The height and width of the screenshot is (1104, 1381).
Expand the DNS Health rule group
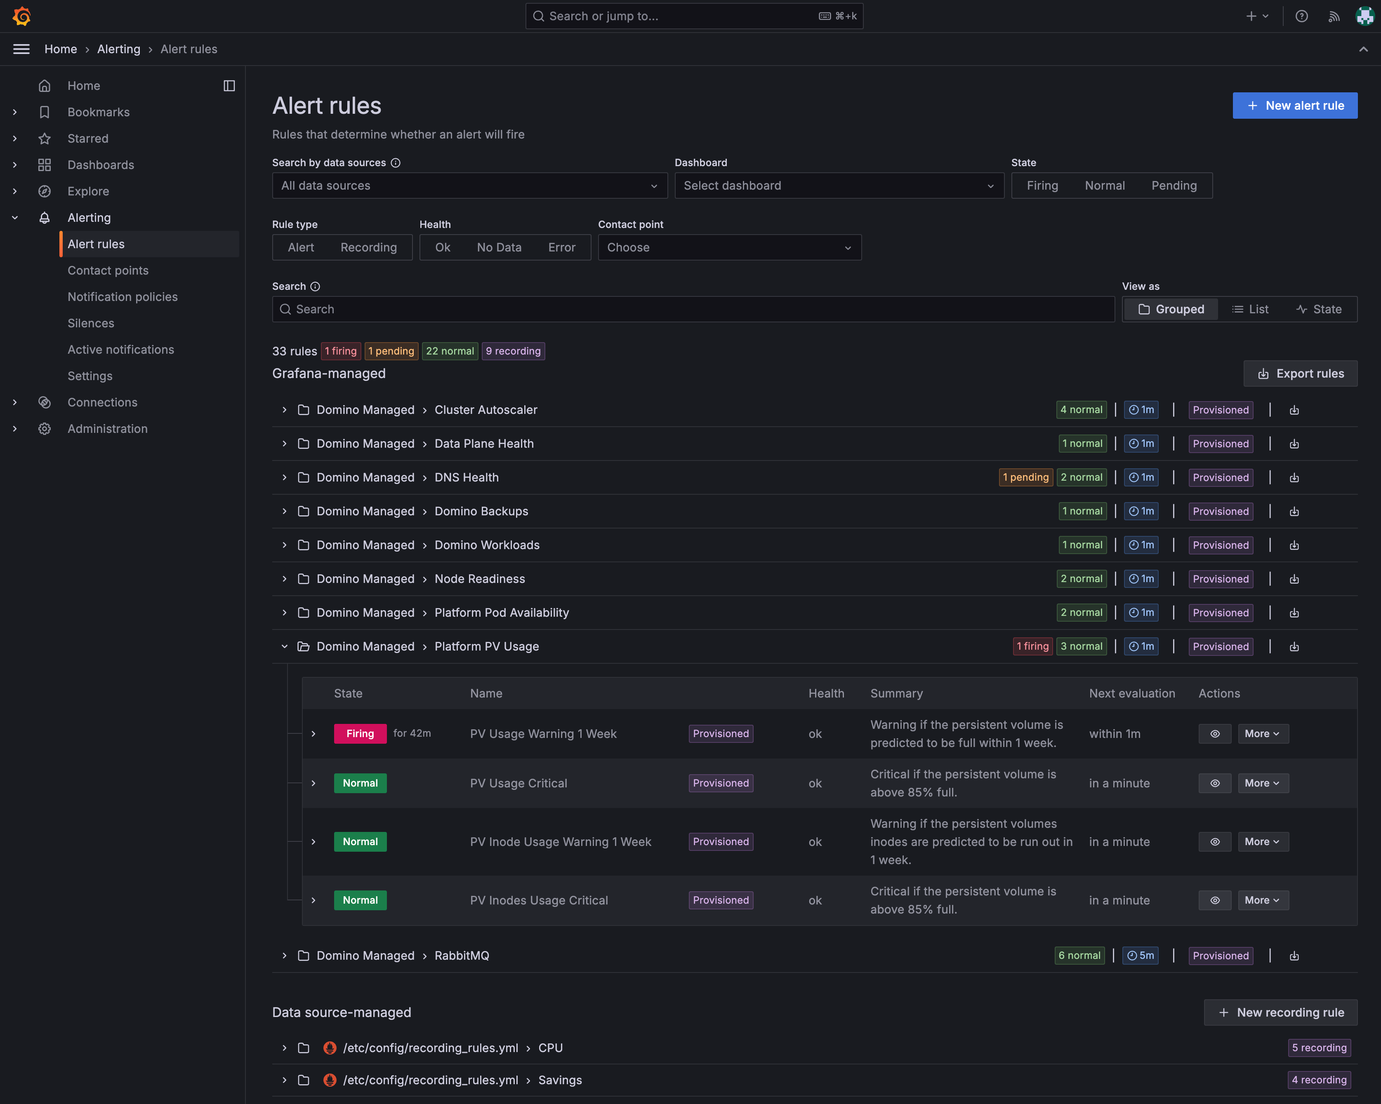(x=284, y=477)
